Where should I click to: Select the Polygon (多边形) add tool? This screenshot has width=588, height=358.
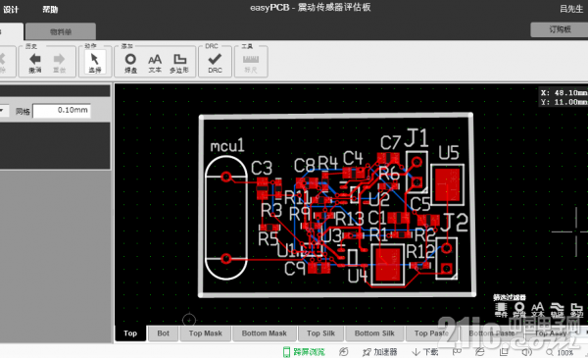coord(179,63)
